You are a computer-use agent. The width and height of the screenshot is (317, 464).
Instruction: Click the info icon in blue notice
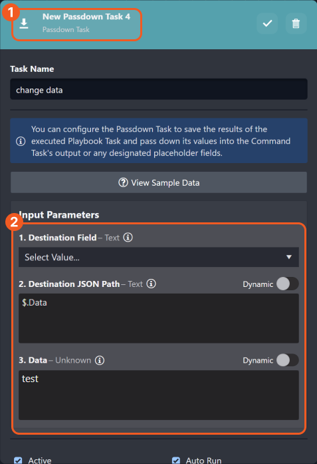21,141
